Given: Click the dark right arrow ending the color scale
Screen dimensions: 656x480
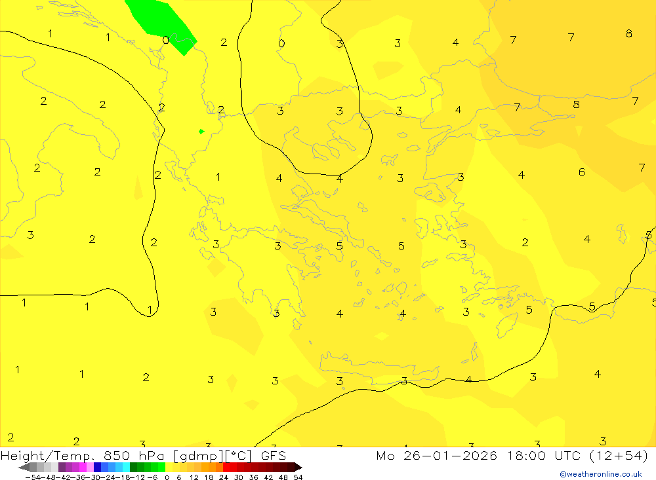Looking at the screenshot, I should point(298,468).
